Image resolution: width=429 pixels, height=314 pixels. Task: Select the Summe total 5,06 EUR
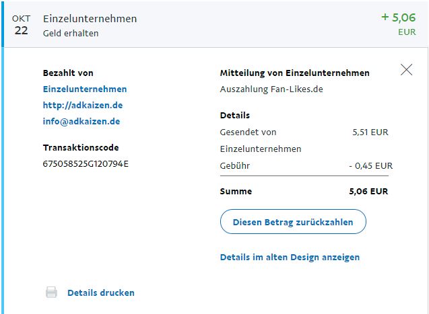(368, 191)
